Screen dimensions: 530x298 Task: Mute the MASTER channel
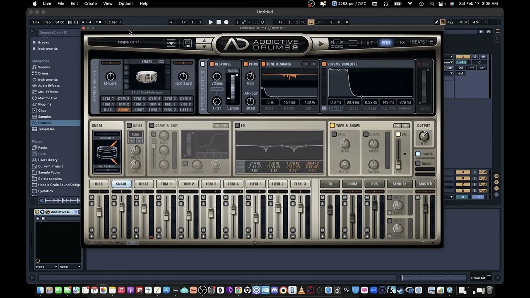pyautogui.click(x=418, y=198)
